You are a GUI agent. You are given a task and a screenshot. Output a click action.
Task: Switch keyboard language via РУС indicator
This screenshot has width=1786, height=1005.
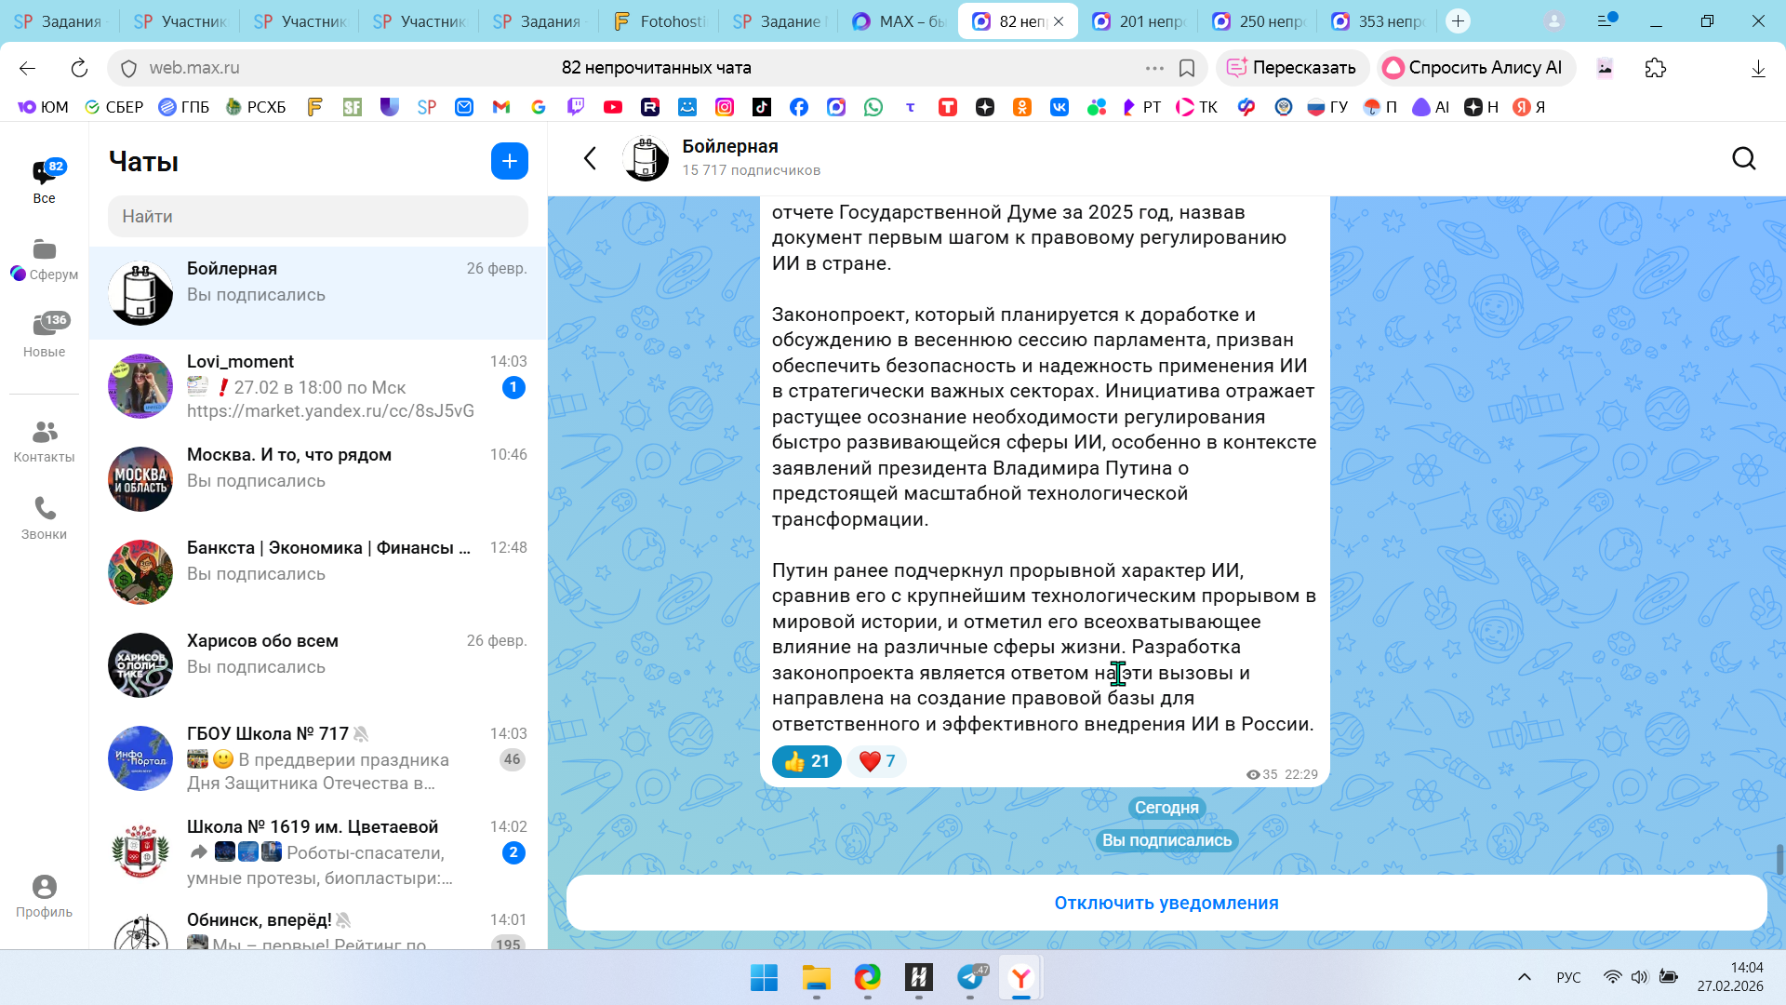(1568, 977)
